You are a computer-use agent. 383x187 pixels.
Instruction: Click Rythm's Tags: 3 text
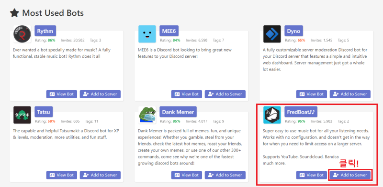[x=95, y=40]
